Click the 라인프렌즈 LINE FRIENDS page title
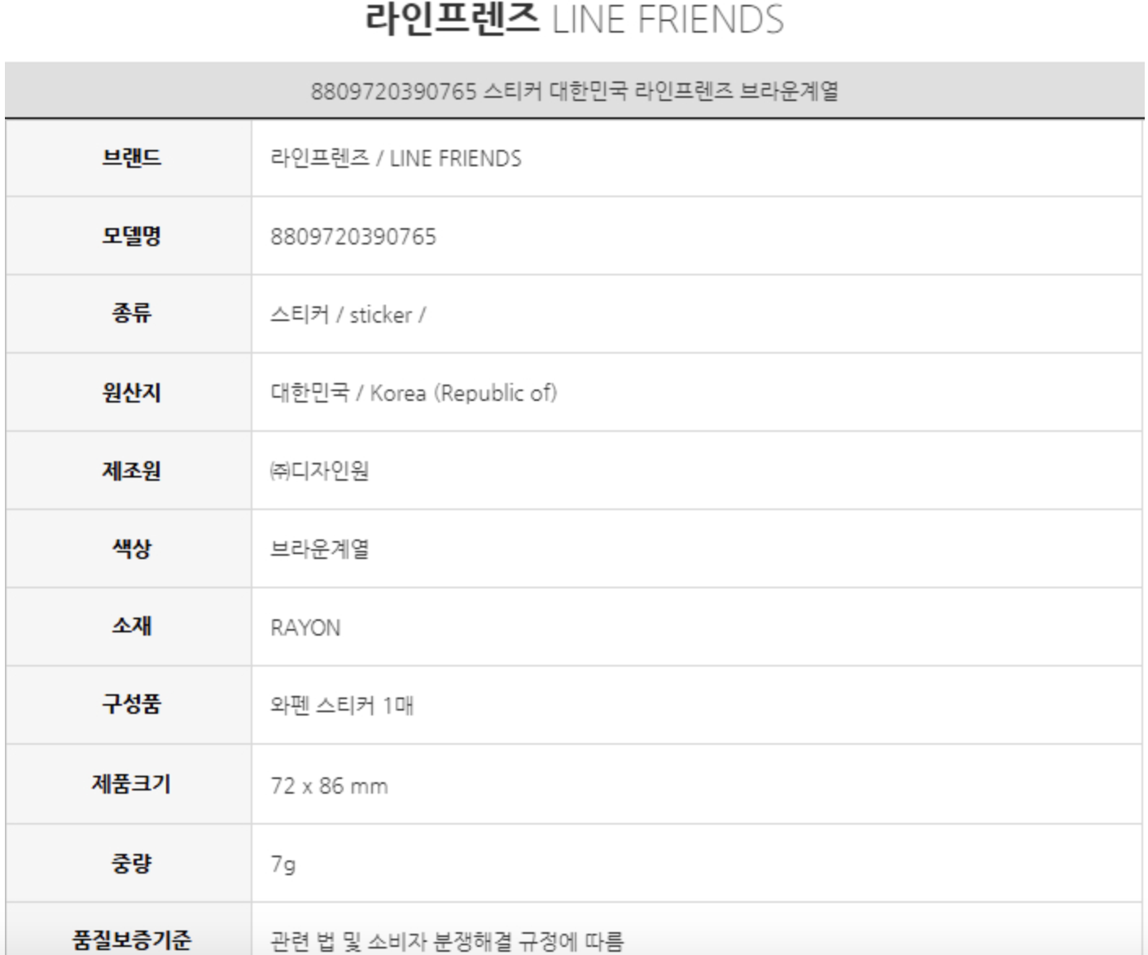Screen dimensions: 1148x955 [x=574, y=20]
